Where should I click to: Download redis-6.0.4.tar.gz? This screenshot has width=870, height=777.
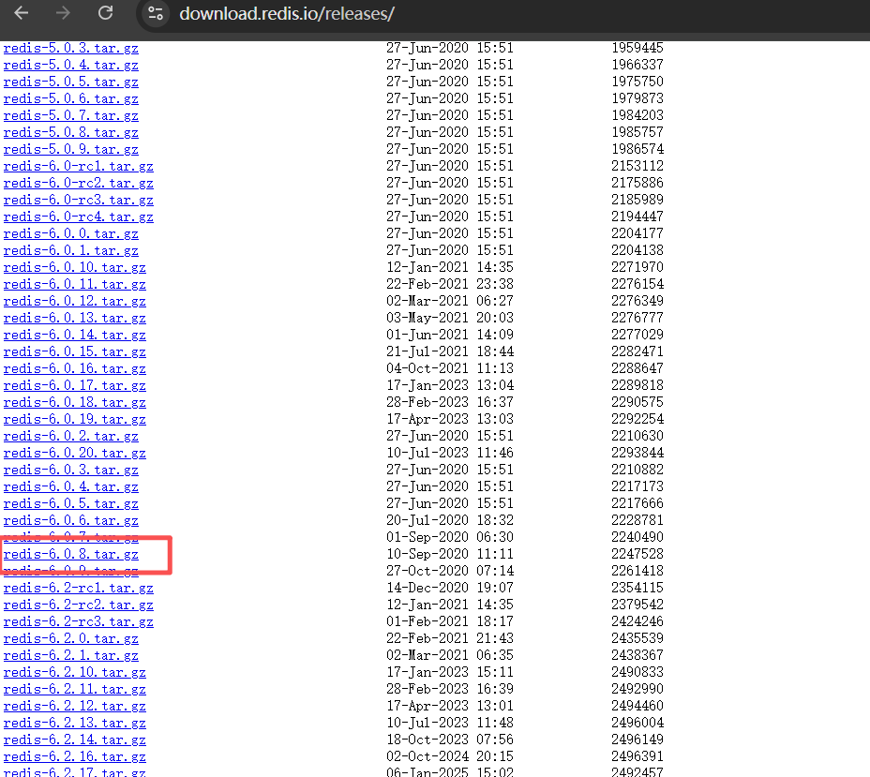(x=71, y=487)
